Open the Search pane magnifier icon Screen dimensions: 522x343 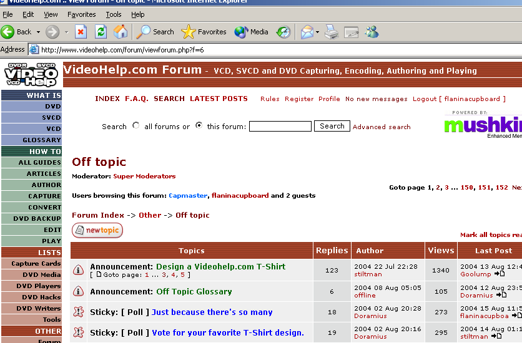[x=155, y=32]
